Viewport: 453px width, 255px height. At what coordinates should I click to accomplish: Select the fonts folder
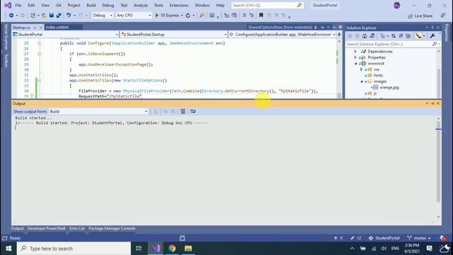[378, 76]
